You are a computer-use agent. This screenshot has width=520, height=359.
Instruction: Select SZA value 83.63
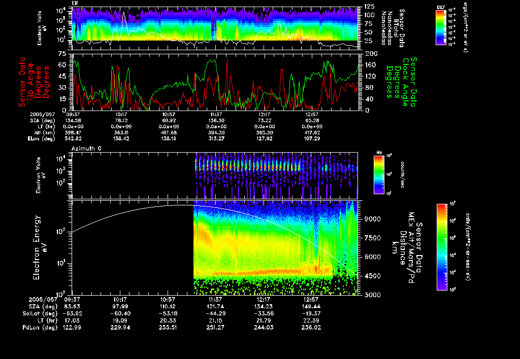pyautogui.click(x=72, y=307)
